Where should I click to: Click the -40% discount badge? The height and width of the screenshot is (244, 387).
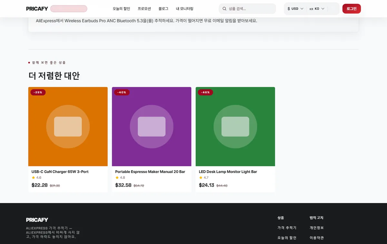click(122, 92)
